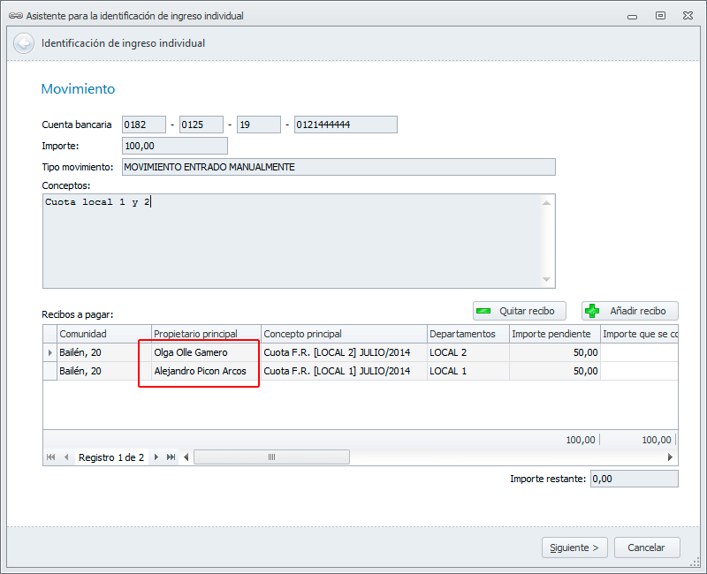Click pending amount 50,00 in LOCAL 1 row
Viewport: 707px width, 574px height.
point(555,371)
